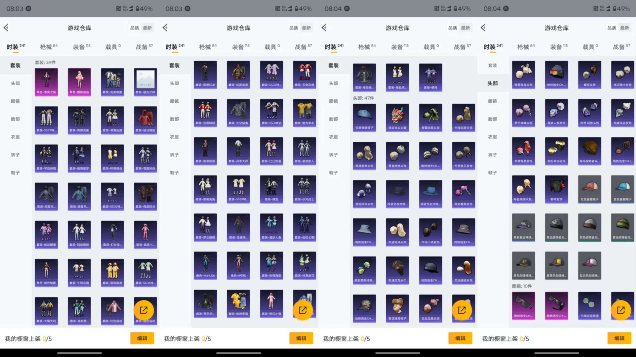Select 眼镜 category in leftmost sidebar
The width and height of the screenshot is (636, 357).
point(15,101)
